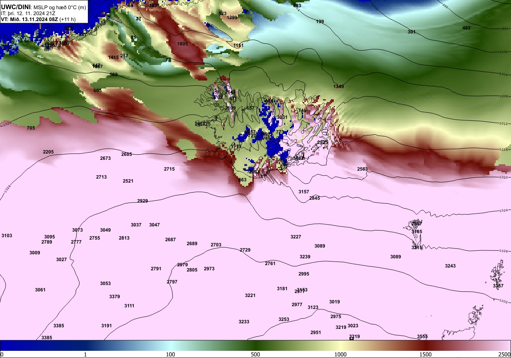The image size is (511, 358).
Task: Click the 2951 height value
Action: tap(316, 332)
